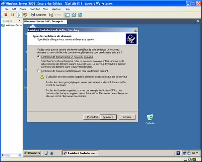Screen dimensions: 202x162
Task: Open the Windows menu
Action: coord(57,9)
